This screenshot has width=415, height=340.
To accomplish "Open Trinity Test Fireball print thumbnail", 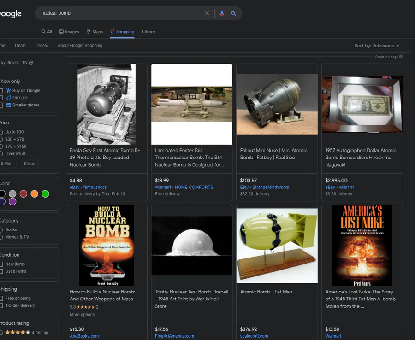I will coord(192,246).
